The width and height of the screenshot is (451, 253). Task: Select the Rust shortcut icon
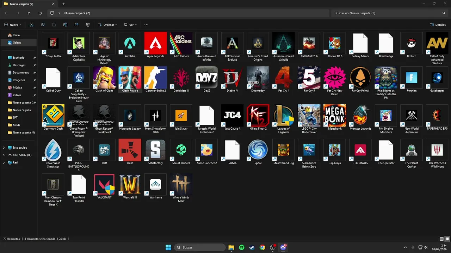pyautogui.click(x=130, y=150)
